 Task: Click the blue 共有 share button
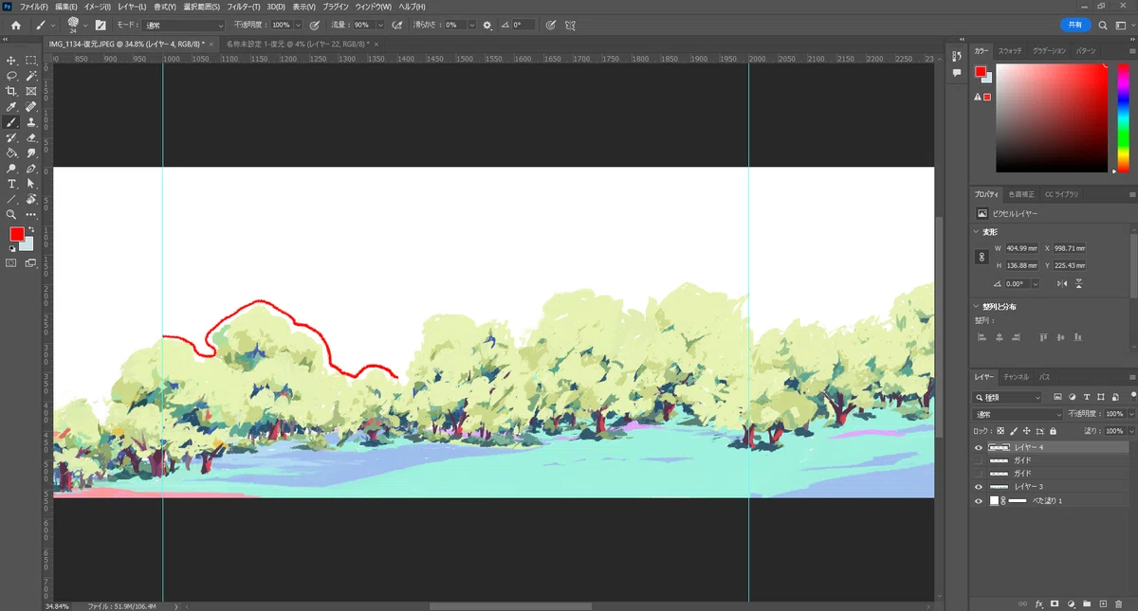point(1074,26)
